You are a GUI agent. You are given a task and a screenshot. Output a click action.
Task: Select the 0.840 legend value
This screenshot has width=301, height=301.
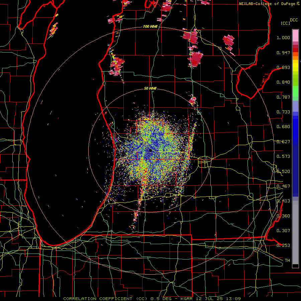coord(283,82)
